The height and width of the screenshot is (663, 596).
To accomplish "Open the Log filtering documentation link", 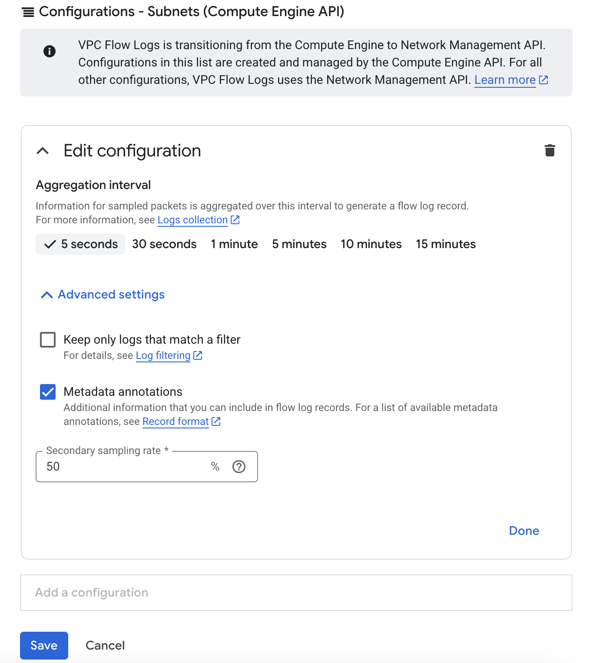I will (x=163, y=355).
